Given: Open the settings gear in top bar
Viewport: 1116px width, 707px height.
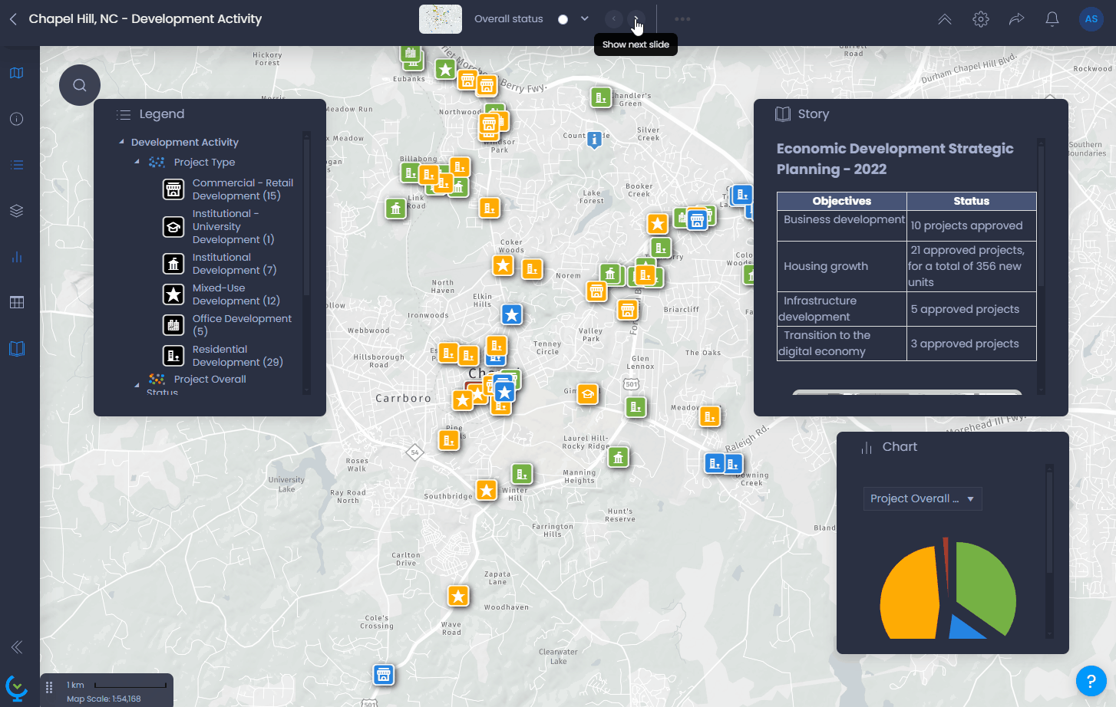Looking at the screenshot, I should [981, 19].
